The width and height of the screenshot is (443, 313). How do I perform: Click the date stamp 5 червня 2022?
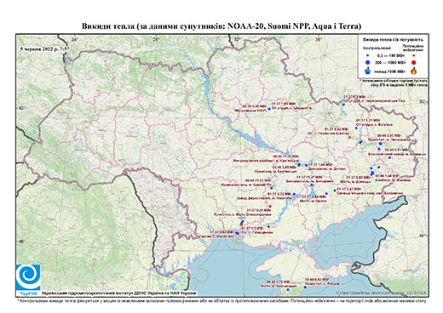[x=45, y=48]
